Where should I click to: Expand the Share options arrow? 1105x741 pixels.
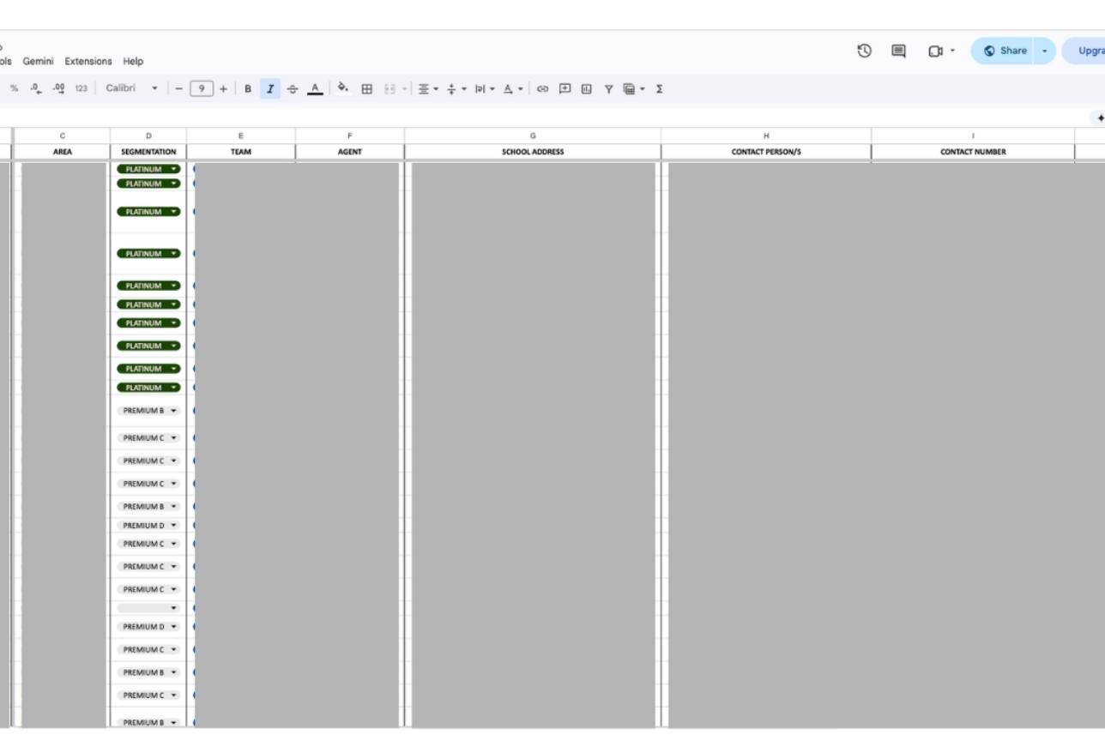[x=1044, y=51]
